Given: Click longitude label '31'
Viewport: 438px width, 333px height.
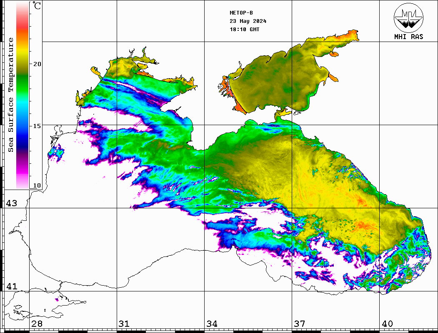Looking at the screenshot, I should click(x=124, y=324).
